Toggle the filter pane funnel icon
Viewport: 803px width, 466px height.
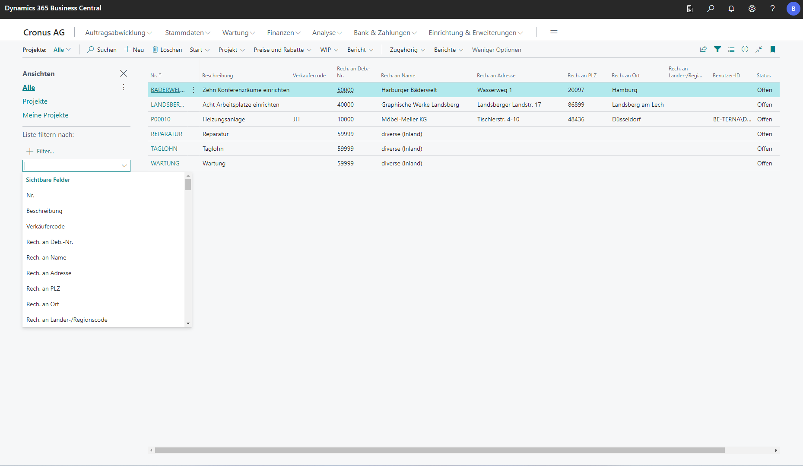[717, 49]
